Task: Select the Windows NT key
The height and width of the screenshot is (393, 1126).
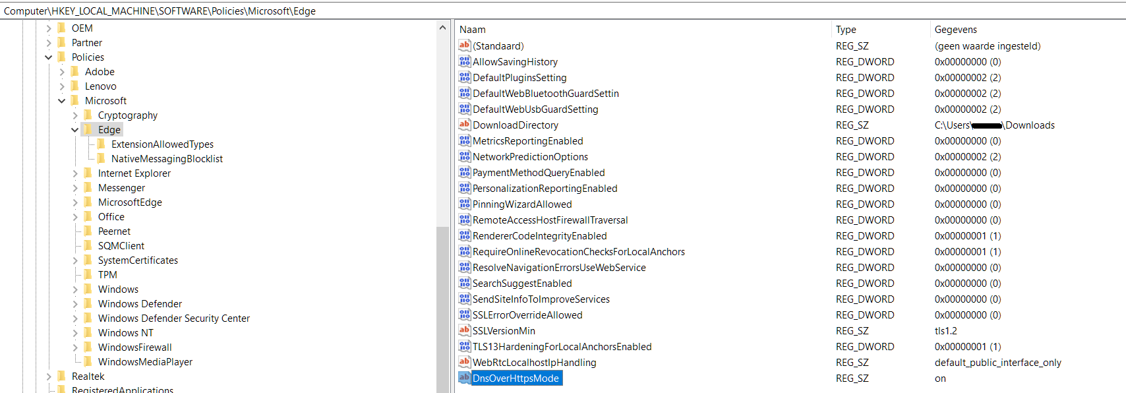Action: [x=126, y=332]
